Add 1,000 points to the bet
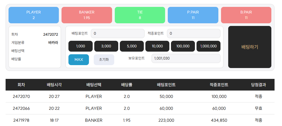Viewport: 282px width, 126px height. click(x=81, y=46)
